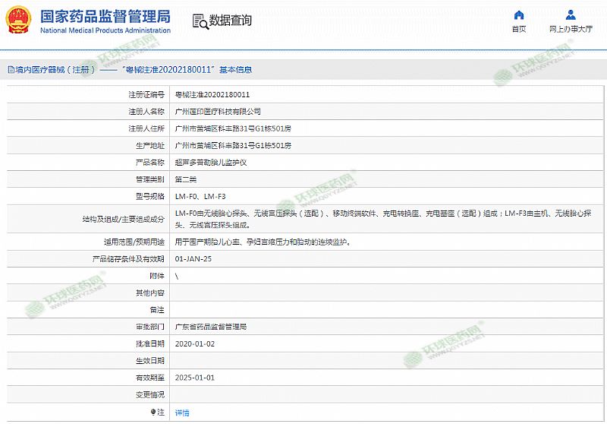
Task: Open the 数据查询 search icon
Action: click(x=200, y=21)
